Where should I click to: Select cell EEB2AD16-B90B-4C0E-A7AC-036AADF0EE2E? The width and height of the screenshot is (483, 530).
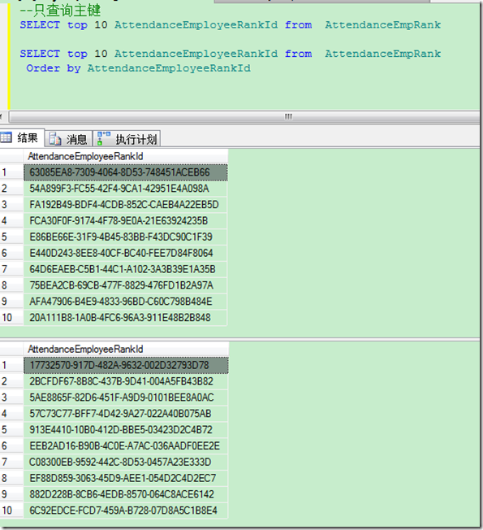pos(126,446)
